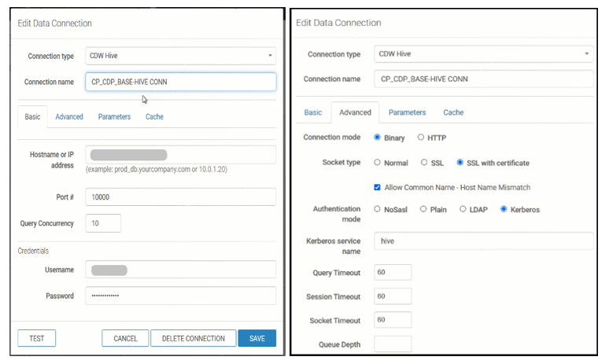Select SSL with certificate socket type
609x364 pixels.
pyautogui.click(x=460, y=163)
